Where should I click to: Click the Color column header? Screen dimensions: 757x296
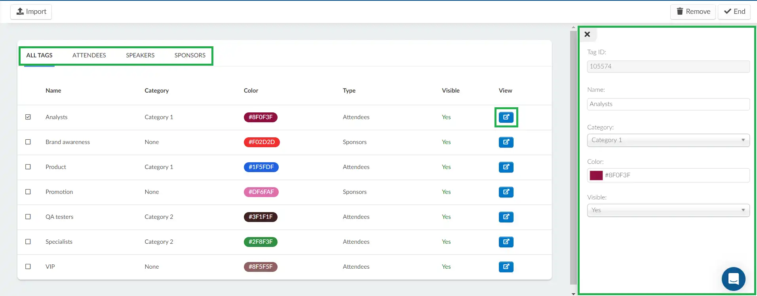(251, 91)
